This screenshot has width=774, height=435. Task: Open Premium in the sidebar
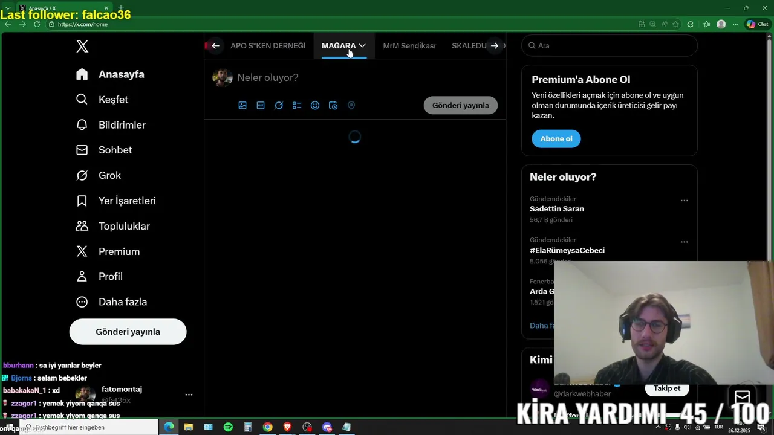click(x=108, y=251)
